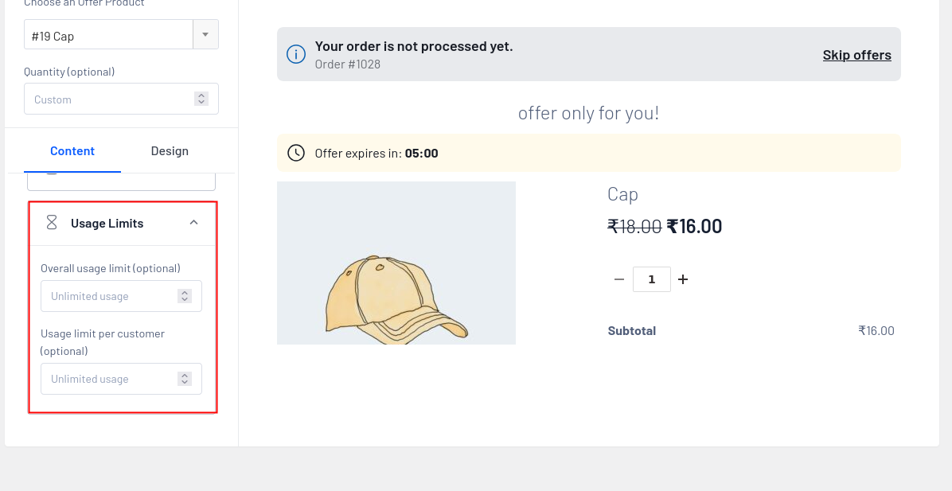Viewport: 952px width, 491px height.
Task: Open the #19 Cap offer product dropdown arrow
Action: click(205, 35)
